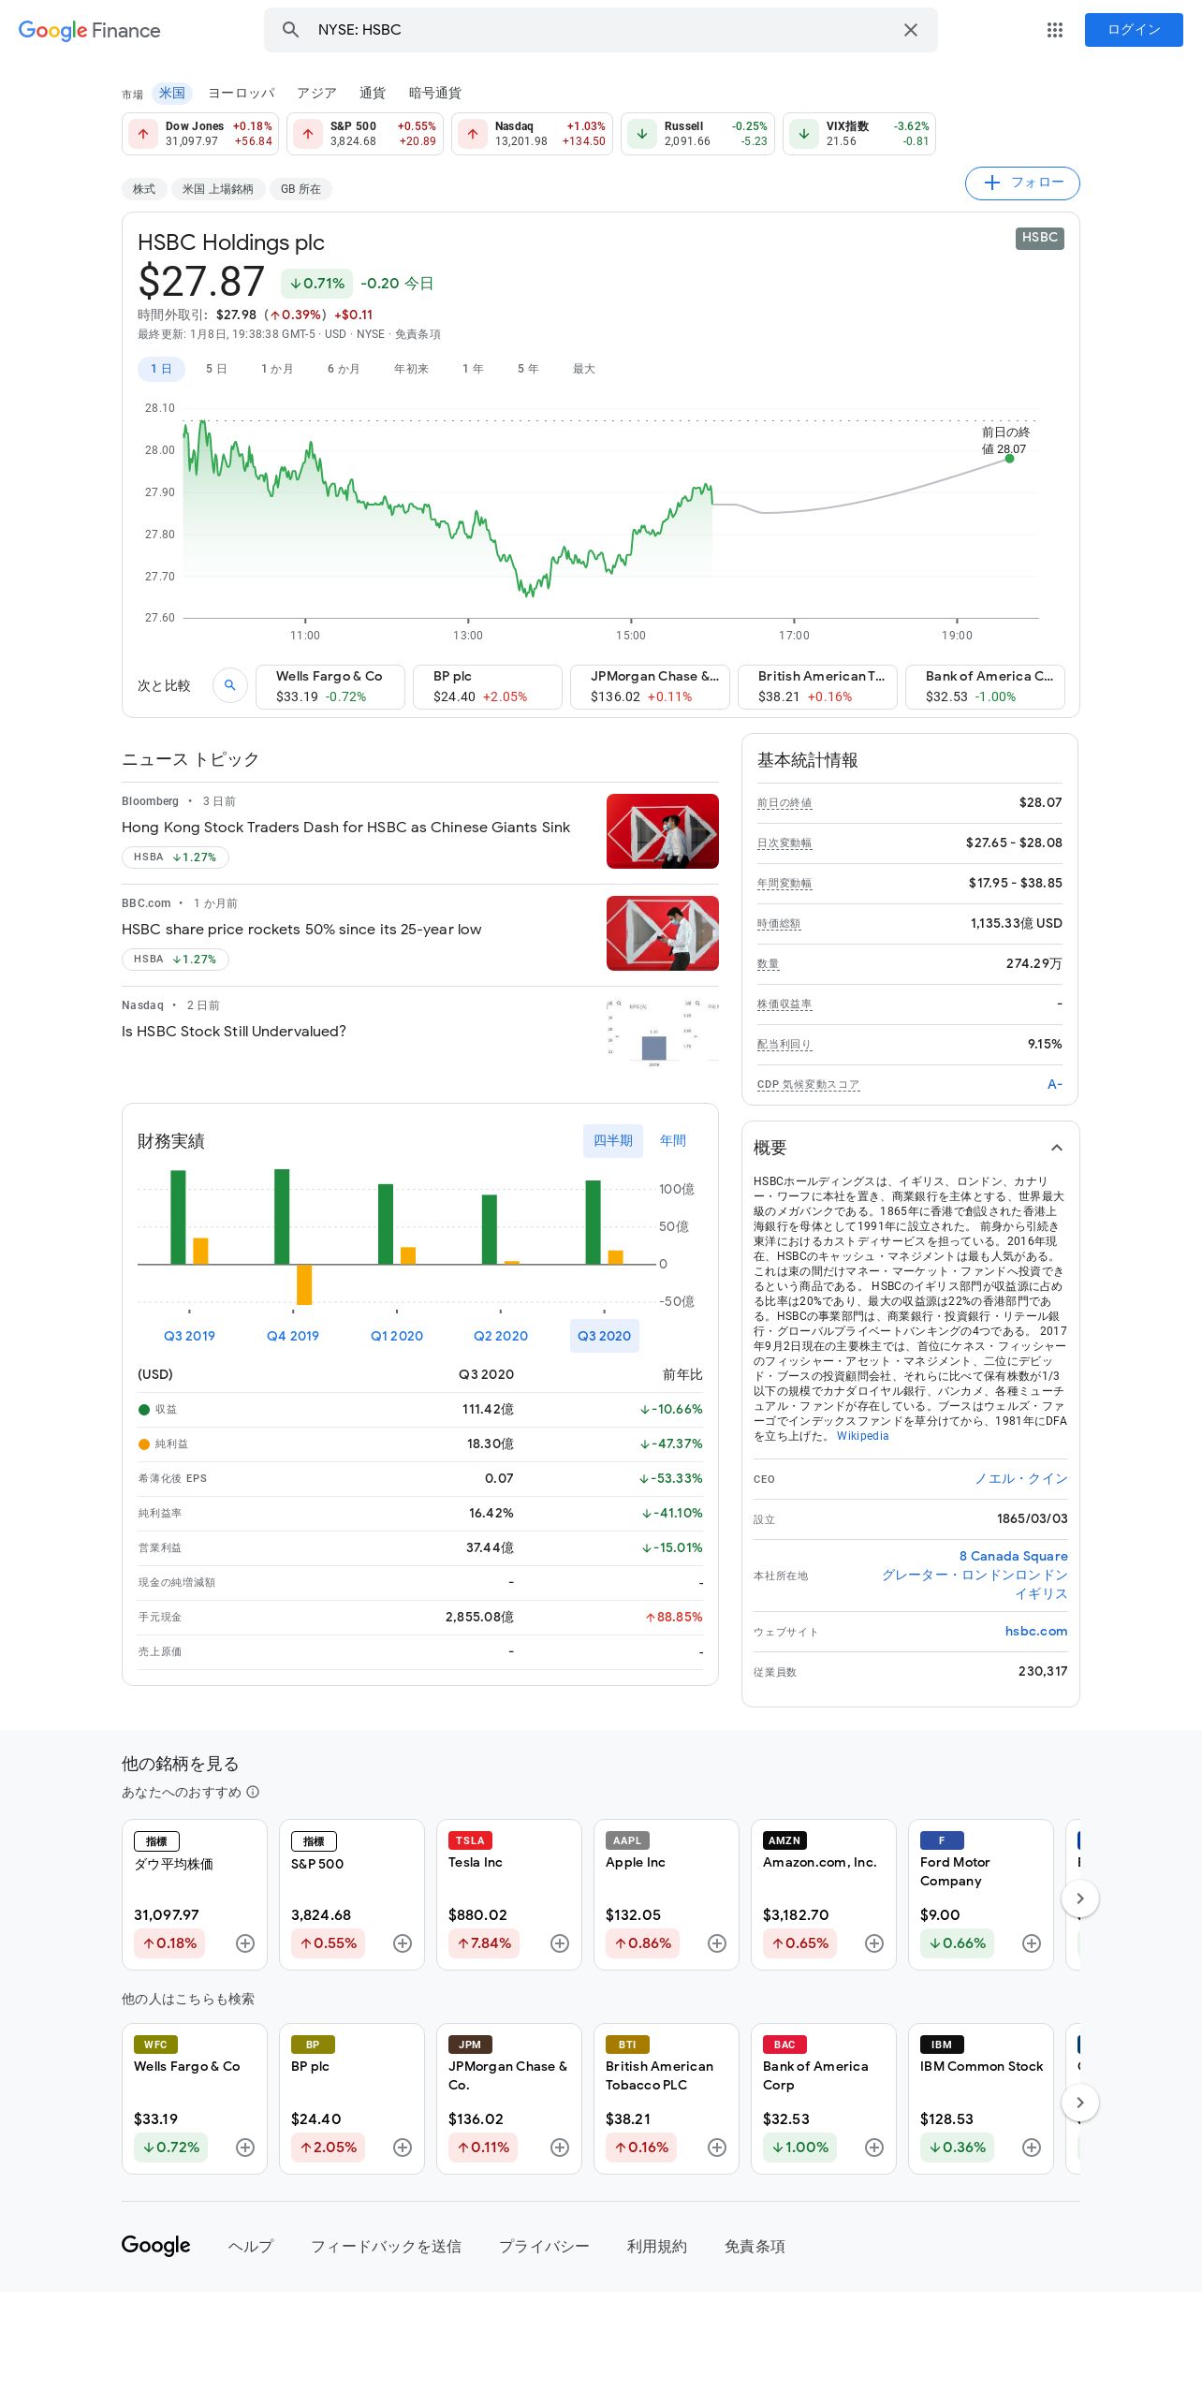Select Q4 2019 in financials chart

coord(293,1336)
